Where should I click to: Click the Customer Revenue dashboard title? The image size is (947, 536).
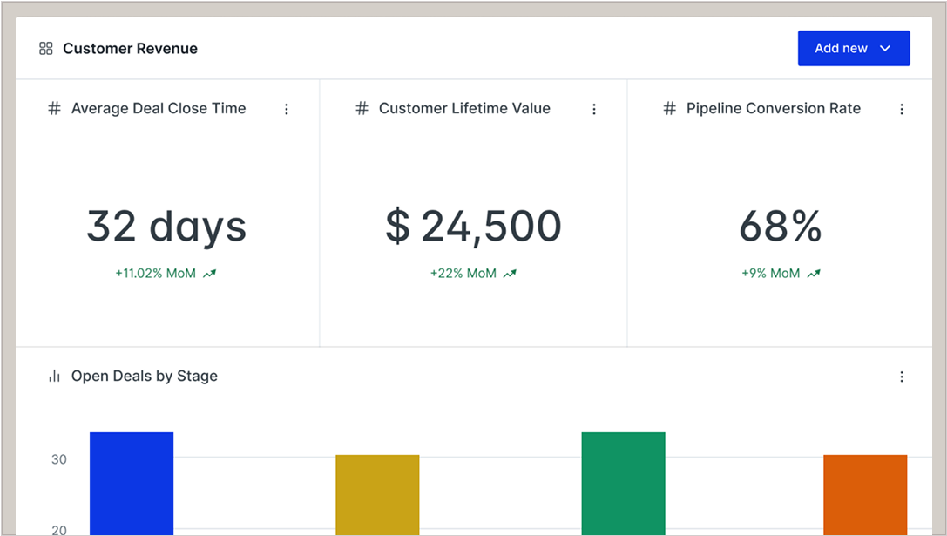(130, 49)
